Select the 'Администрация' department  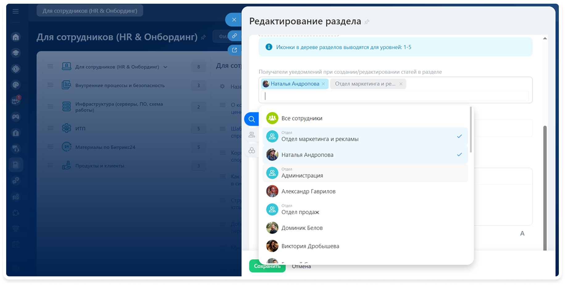pos(365,173)
